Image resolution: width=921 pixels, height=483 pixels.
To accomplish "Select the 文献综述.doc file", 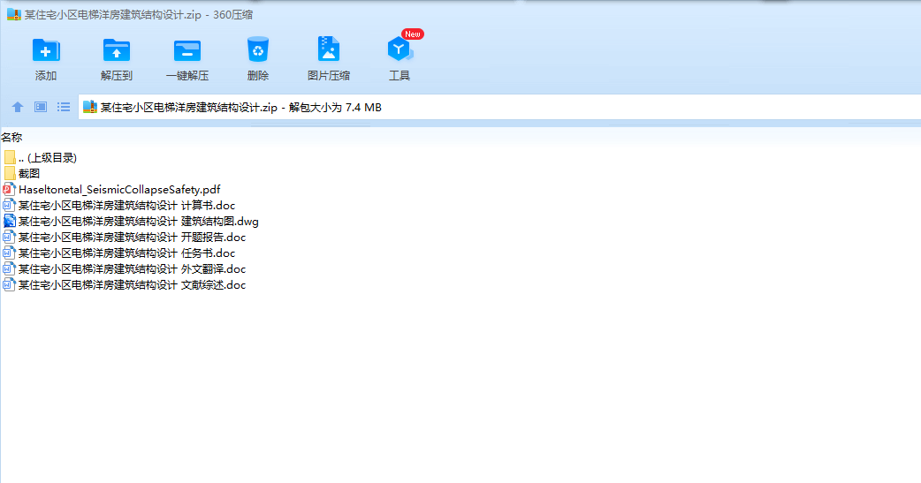I will click(132, 284).
